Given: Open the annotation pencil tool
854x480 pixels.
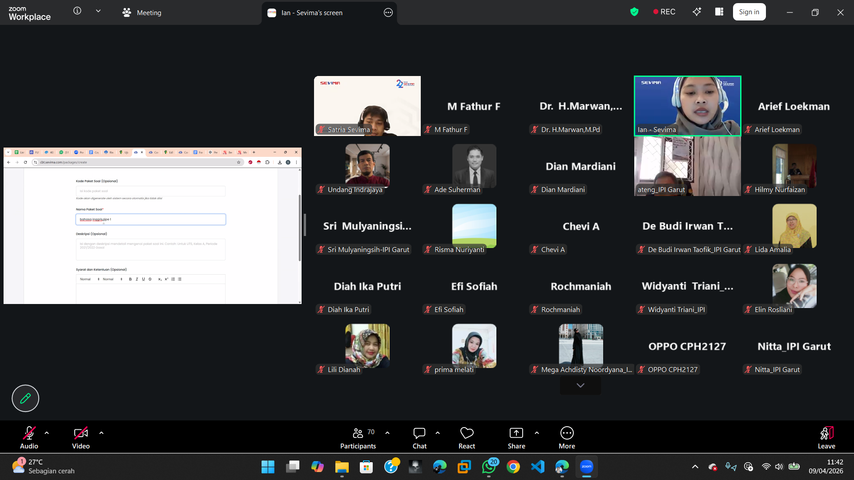Looking at the screenshot, I should [25, 398].
